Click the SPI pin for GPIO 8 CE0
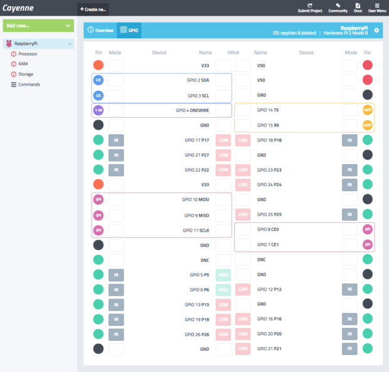The image size is (389, 372). click(368, 229)
